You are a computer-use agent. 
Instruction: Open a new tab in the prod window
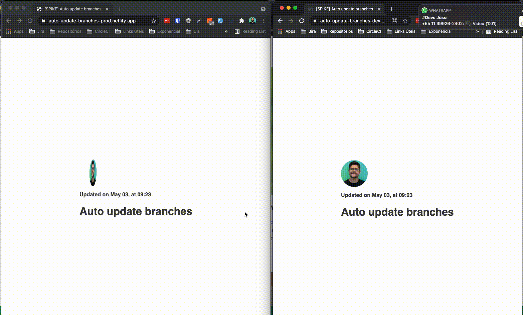pos(120,9)
